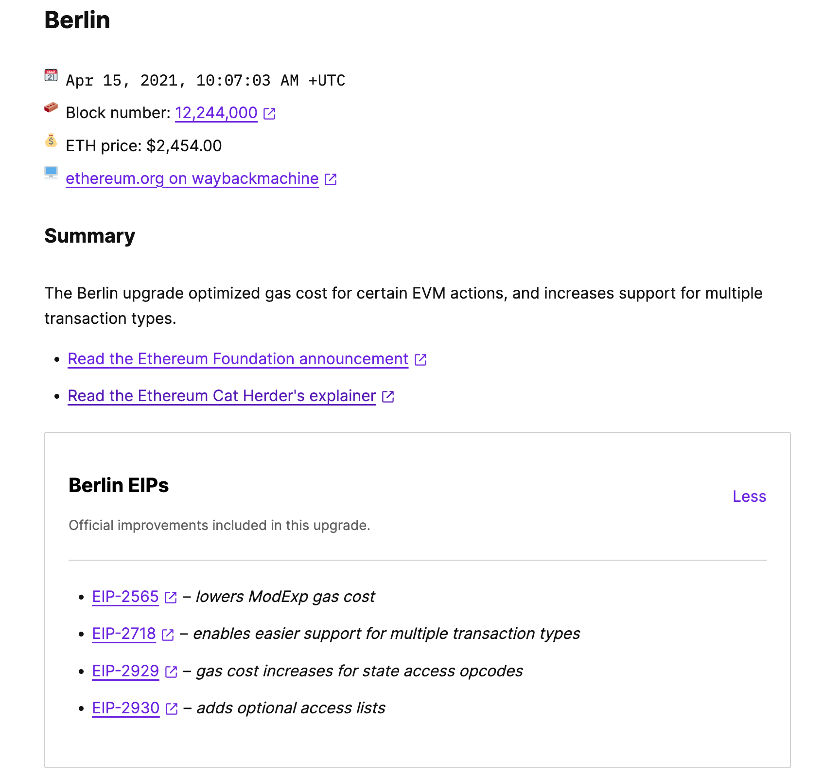The height and width of the screenshot is (778, 840).
Task: Open the EIP-2929 link
Action: pos(125,671)
